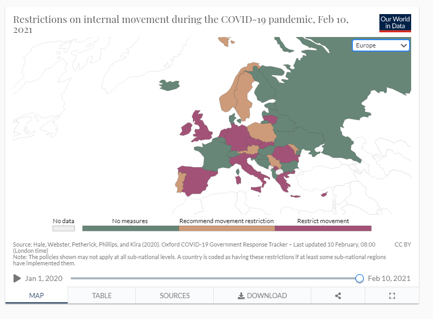Click the No measures green legend bar

pyautogui.click(x=131, y=228)
